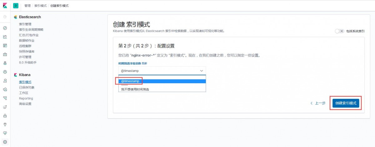The image size is (375, 147).
Task: Open 许可管理 menu item
Action: point(25,57)
